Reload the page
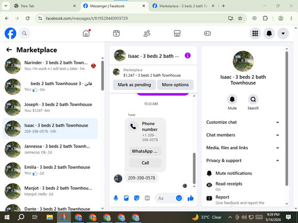This screenshot has height=223, width=298. (27, 18)
